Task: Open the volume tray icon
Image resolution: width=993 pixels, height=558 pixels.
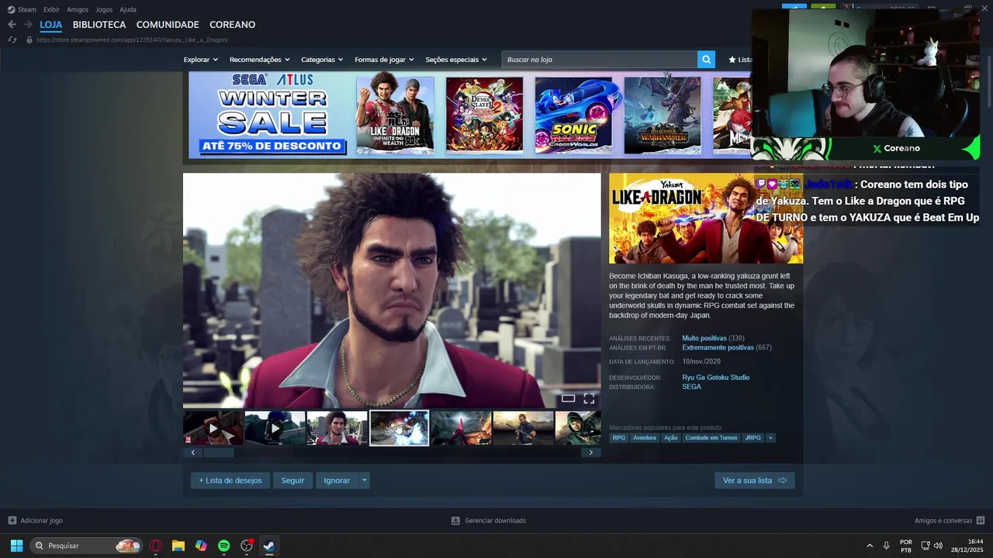Action: point(938,546)
